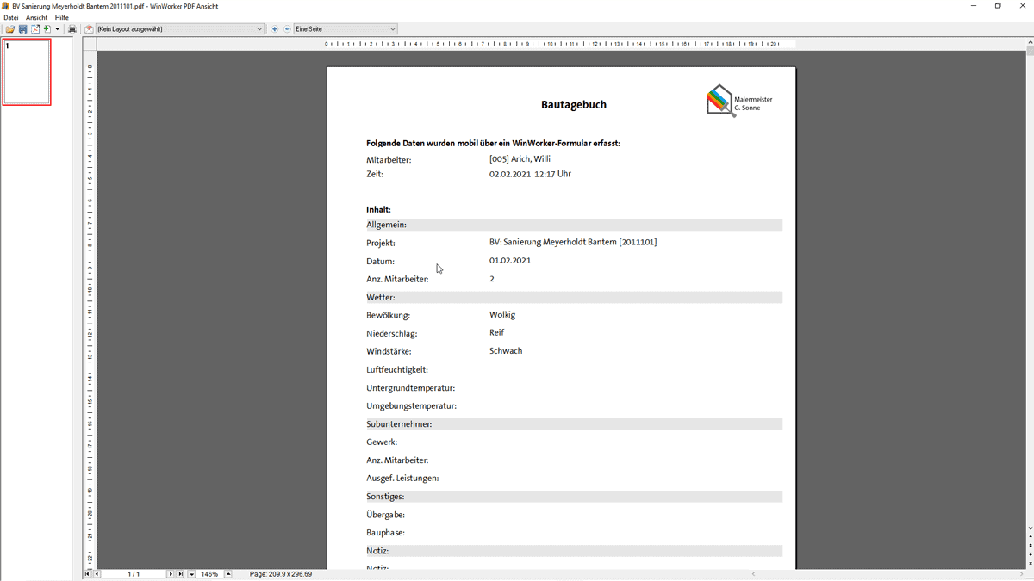Click the plus zoom-in icon

275,29
